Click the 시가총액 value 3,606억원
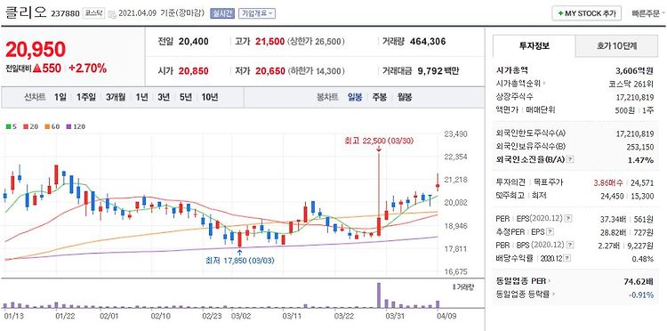667x331 pixels. click(635, 70)
